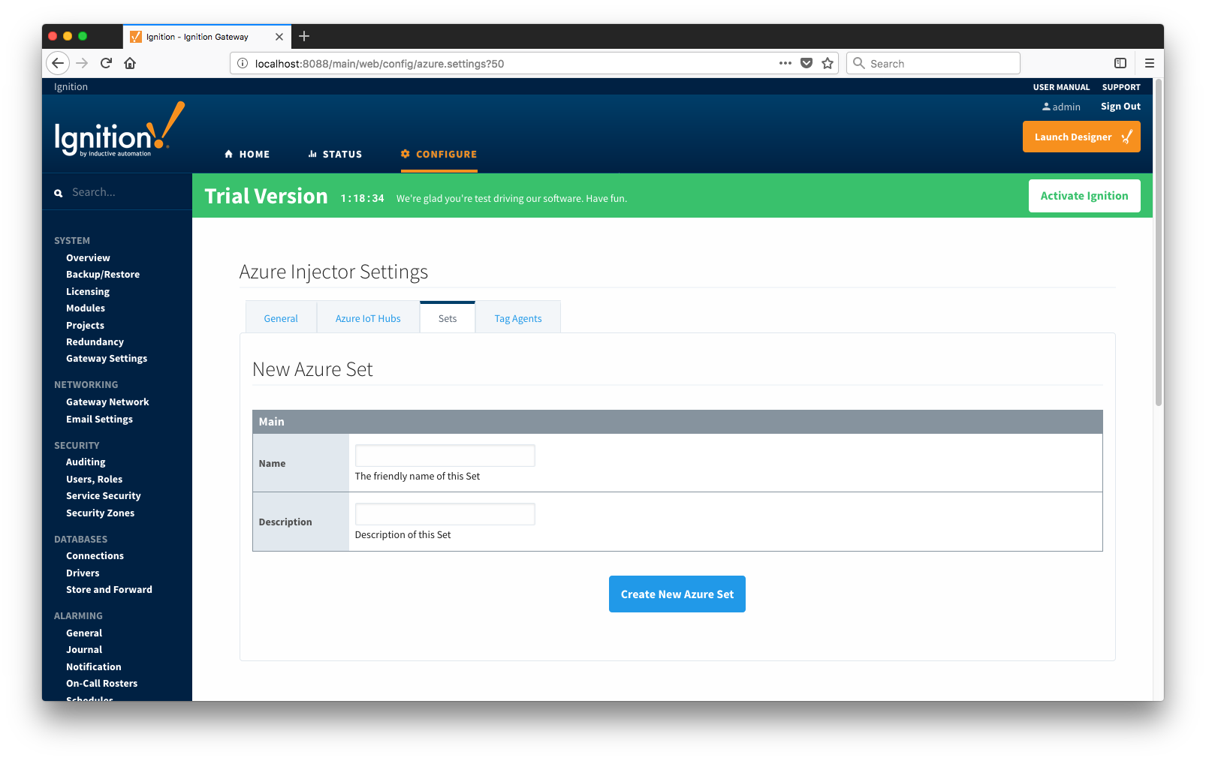The image size is (1206, 761).
Task: Switch to the Azure IoT Hubs tab
Action: tap(368, 318)
